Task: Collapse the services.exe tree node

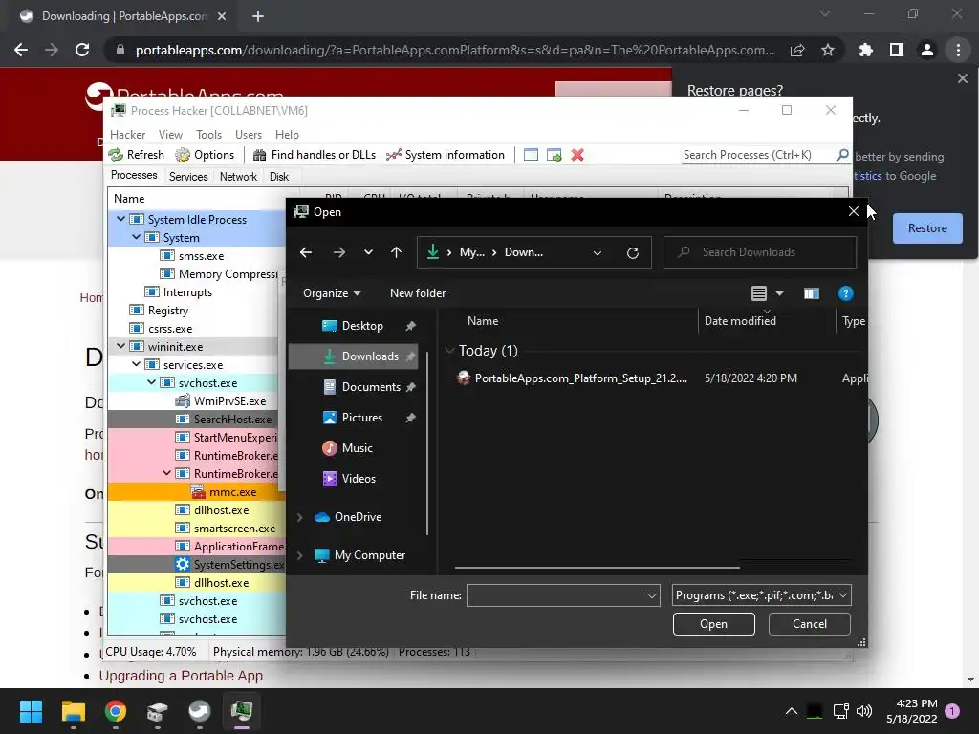Action: coord(136,364)
